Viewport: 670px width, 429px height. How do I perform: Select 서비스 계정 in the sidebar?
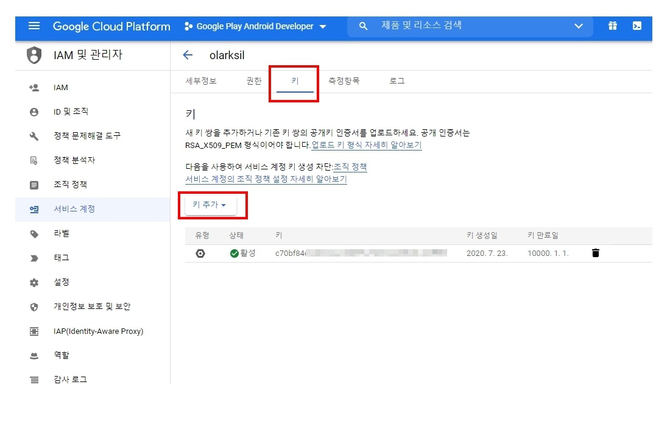[74, 209]
